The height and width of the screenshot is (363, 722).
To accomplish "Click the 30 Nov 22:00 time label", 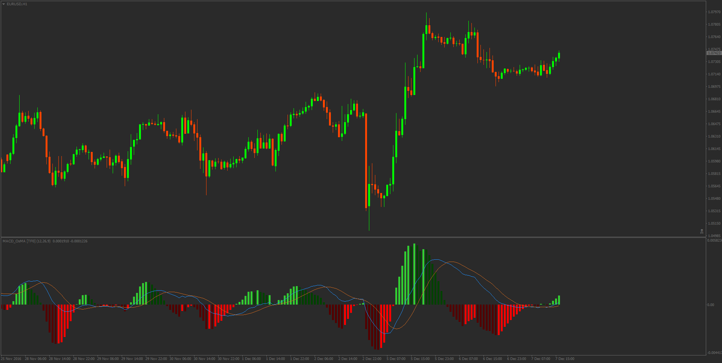I will 228,359.
